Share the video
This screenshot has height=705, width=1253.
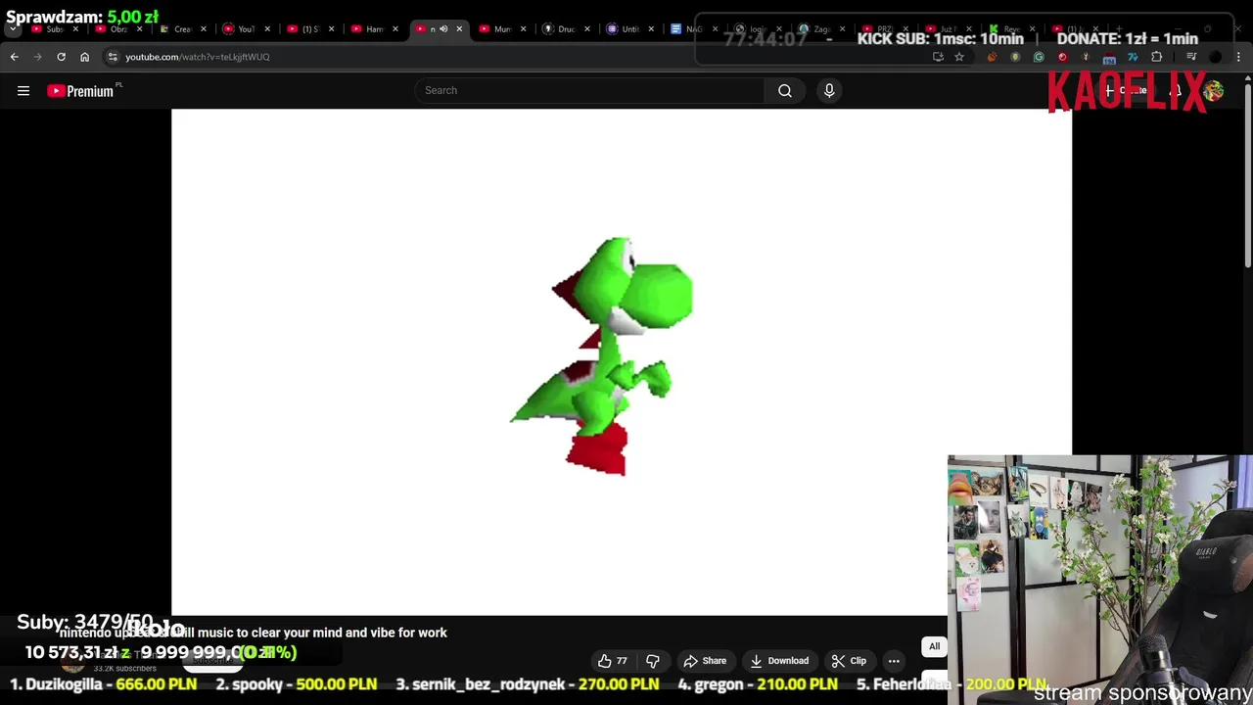click(705, 661)
